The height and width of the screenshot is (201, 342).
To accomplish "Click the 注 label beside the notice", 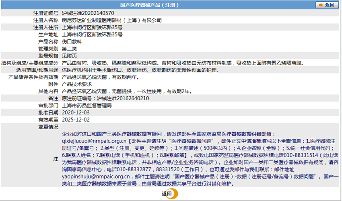I will coord(56,159).
